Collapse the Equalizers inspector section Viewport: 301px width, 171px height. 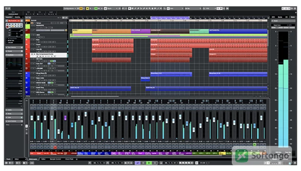point(14,55)
